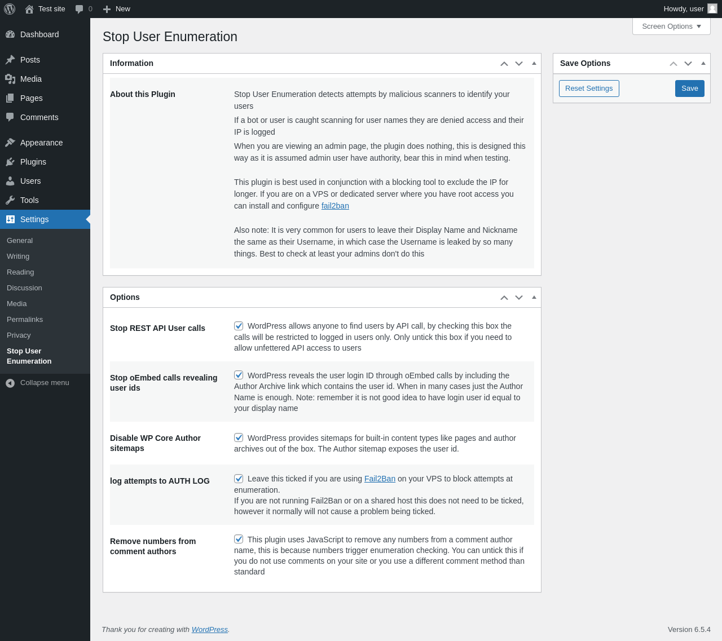Open the WordPress link in footer

click(210, 629)
